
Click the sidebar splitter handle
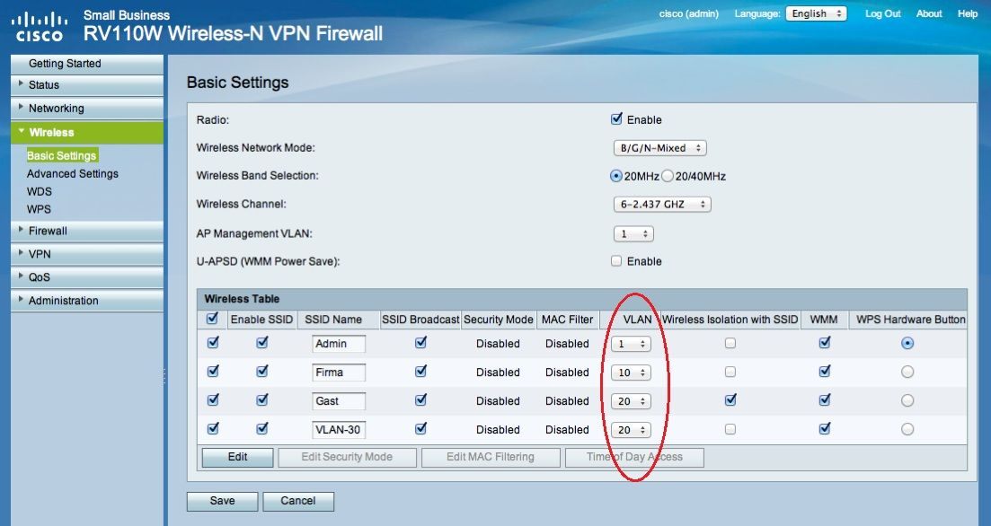pyautogui.click(x=164, y=377)
